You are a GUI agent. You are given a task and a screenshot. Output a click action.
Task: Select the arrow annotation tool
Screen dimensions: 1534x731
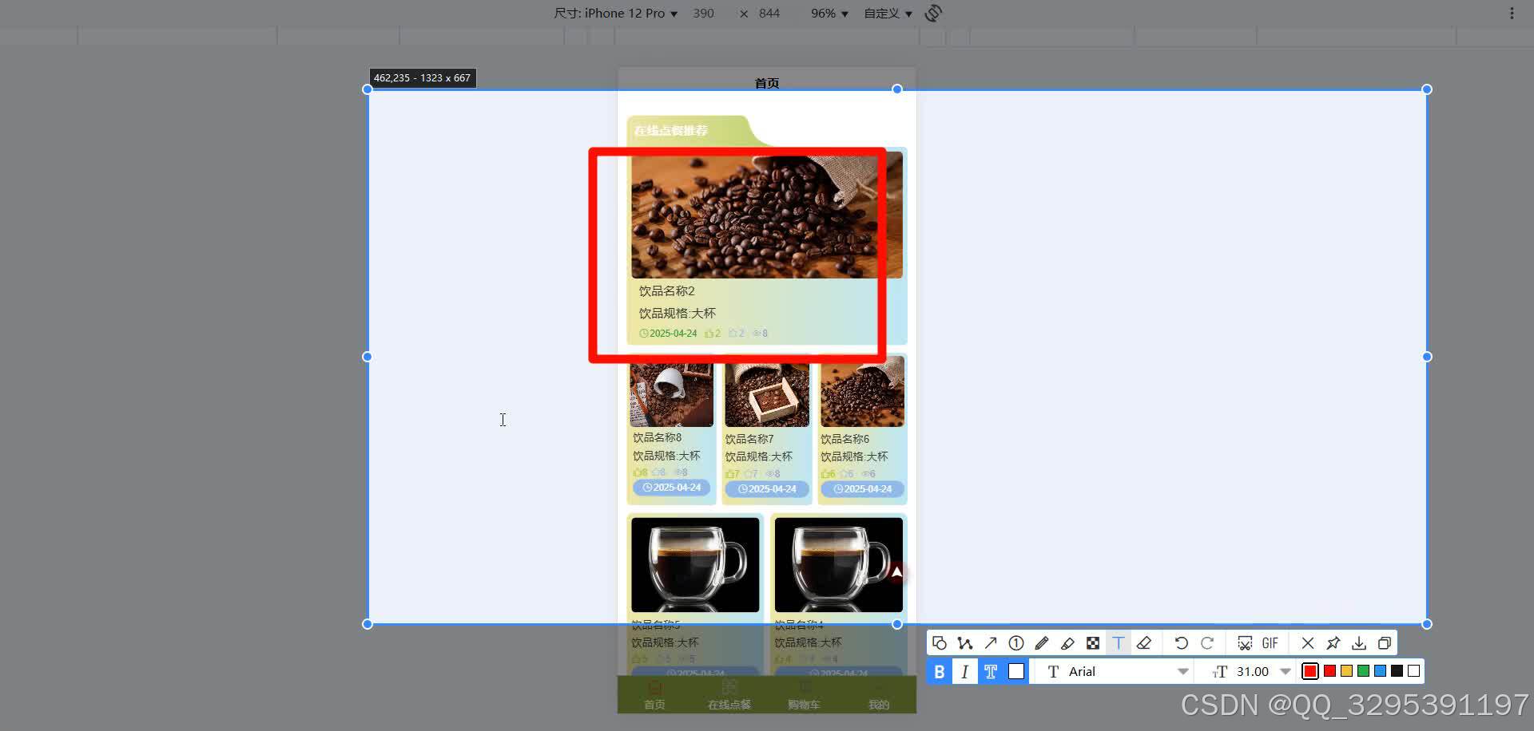(991, 642)
